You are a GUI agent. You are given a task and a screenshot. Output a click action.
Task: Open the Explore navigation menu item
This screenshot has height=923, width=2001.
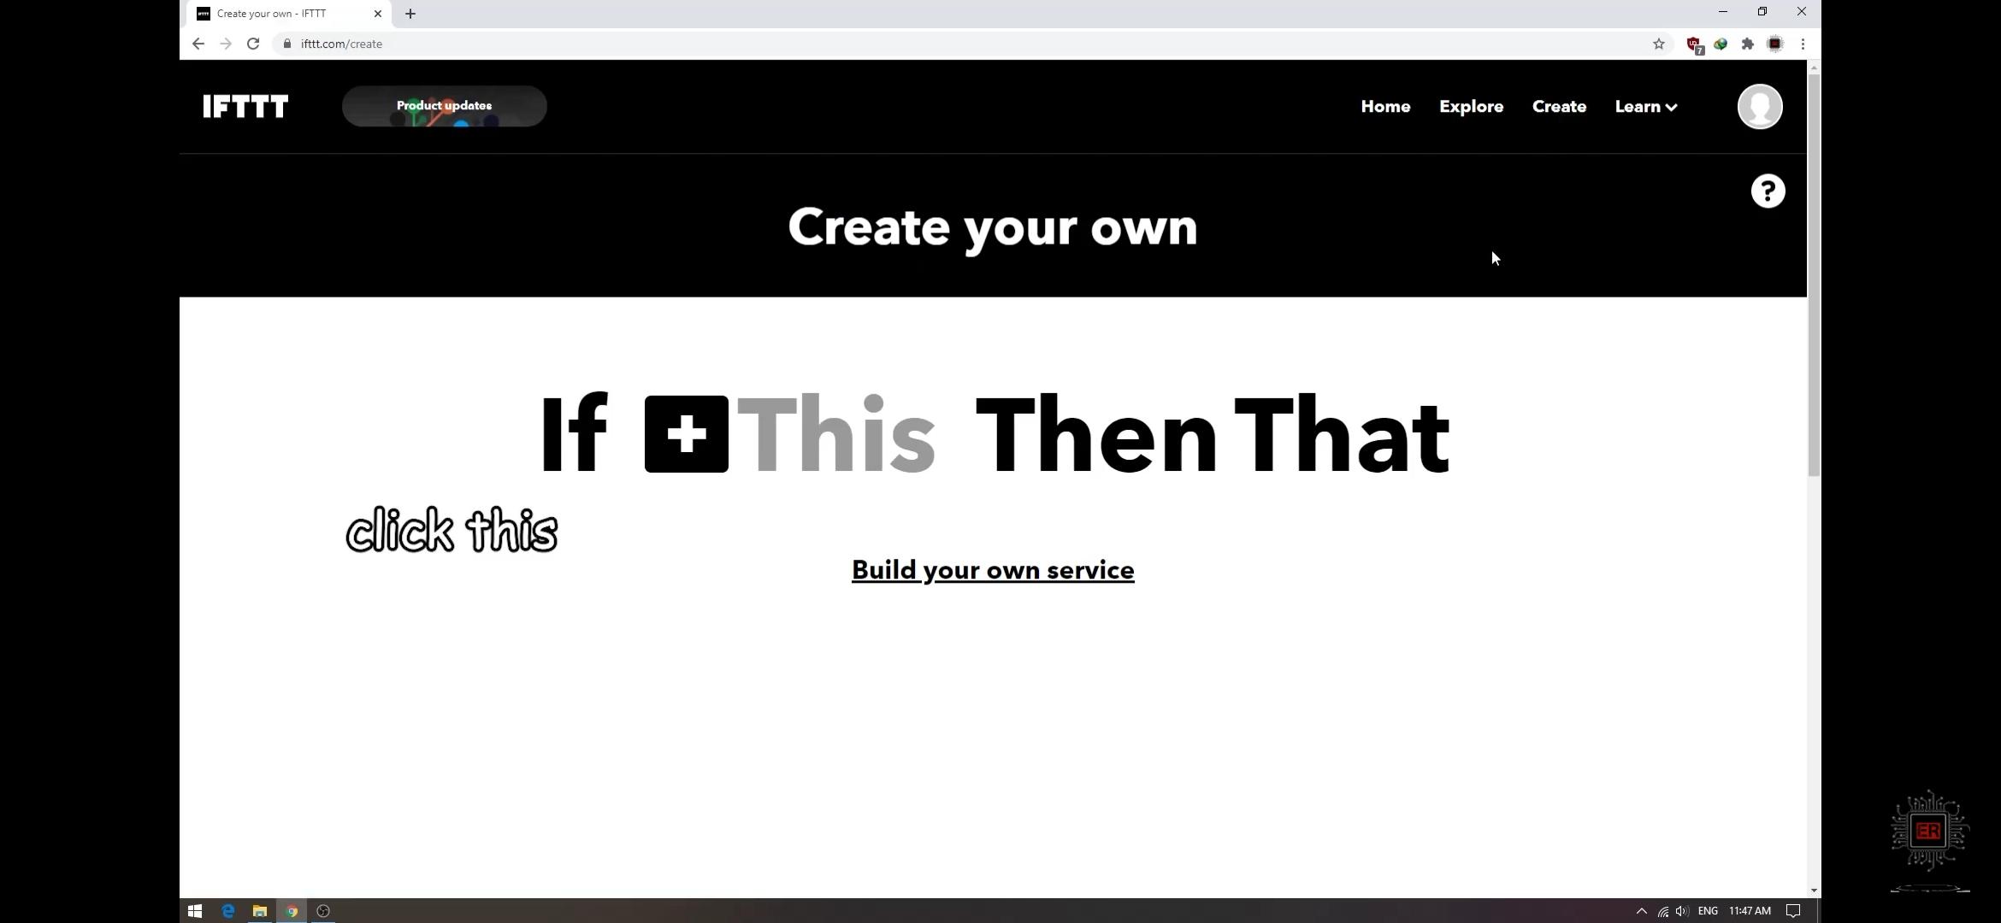coord(1472,106)
